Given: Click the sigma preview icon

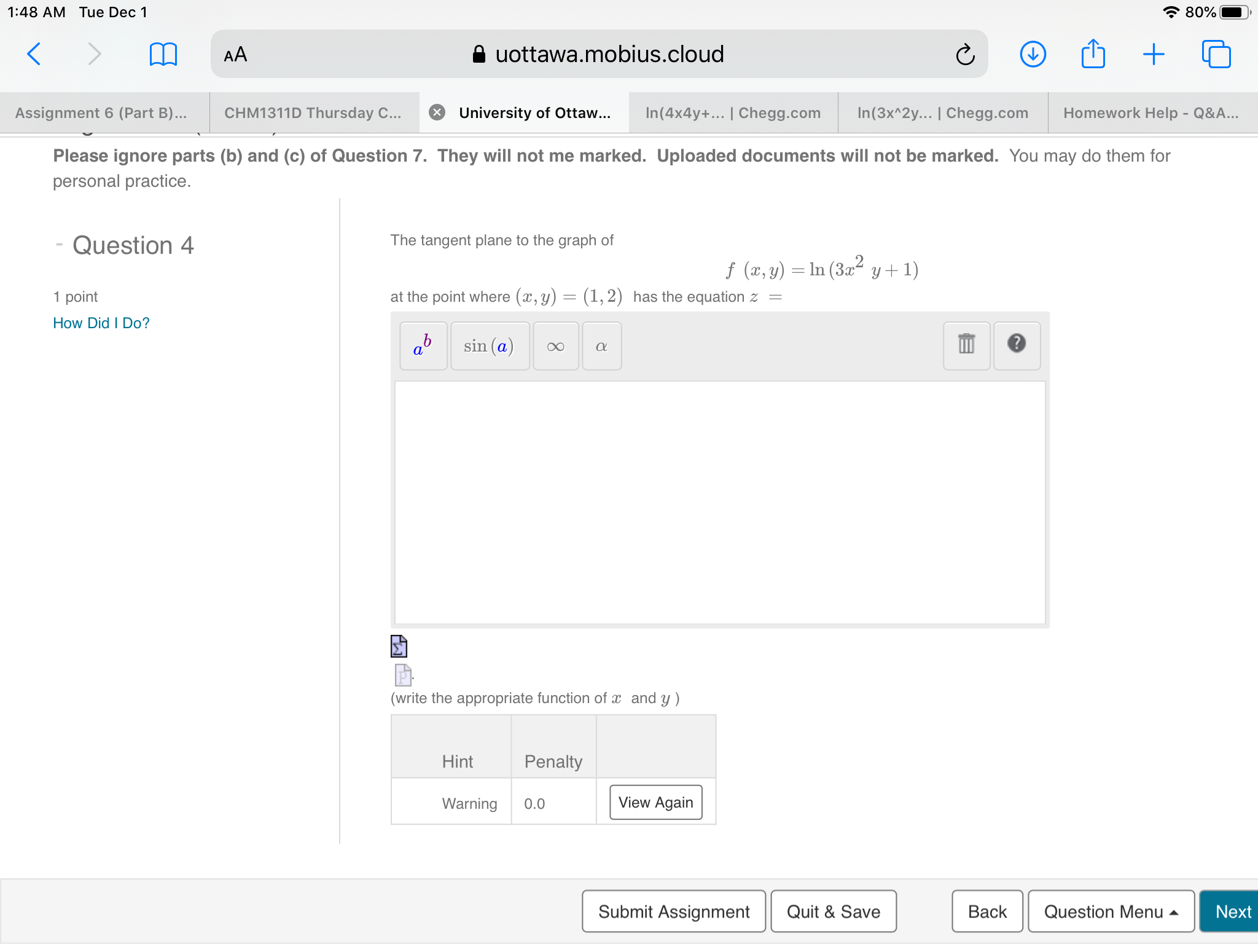Looking at the screenshot, I should 398,646.
